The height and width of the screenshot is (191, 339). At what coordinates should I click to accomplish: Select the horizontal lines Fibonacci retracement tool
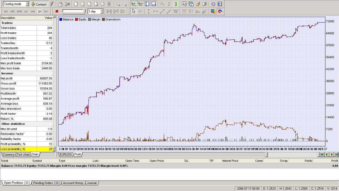coord(184,11)
